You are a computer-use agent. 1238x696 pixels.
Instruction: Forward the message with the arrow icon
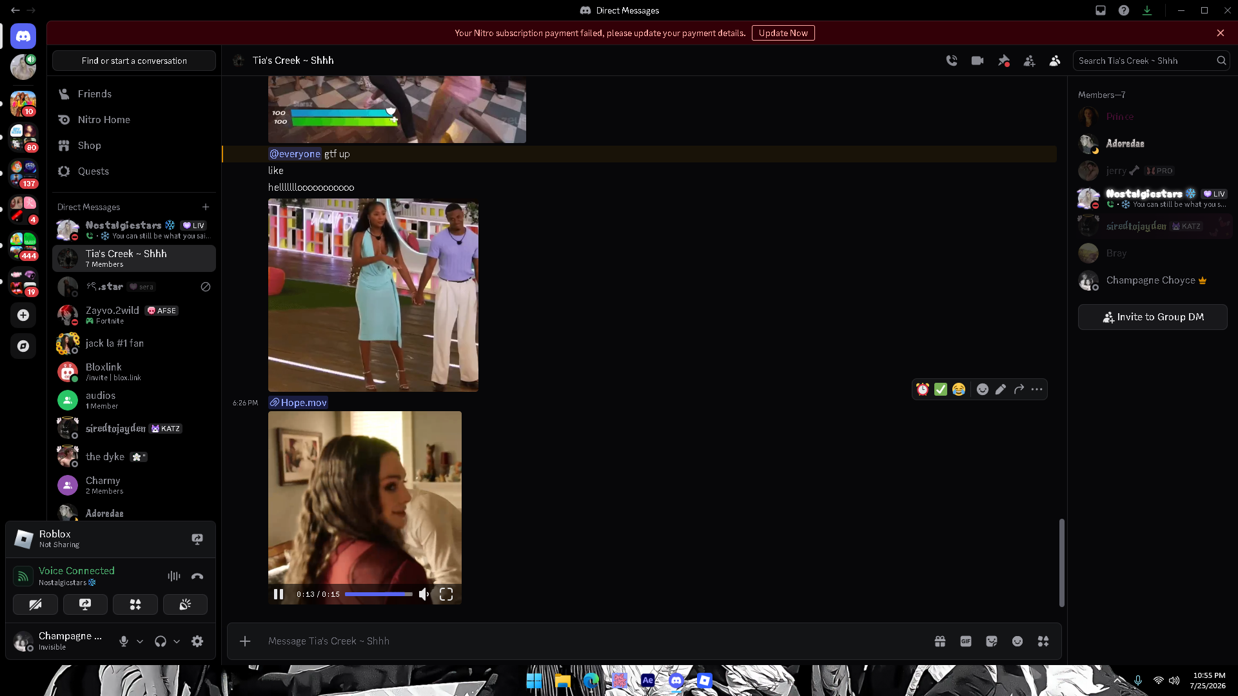(1019, 389)
